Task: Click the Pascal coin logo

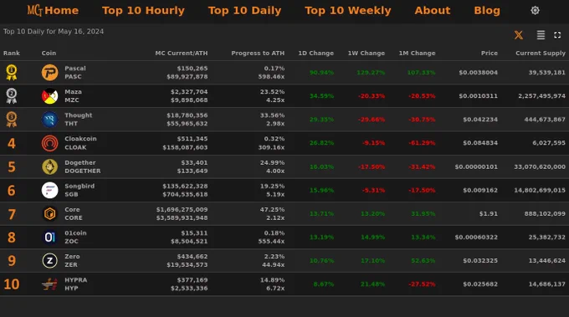Action: point(49,73)
